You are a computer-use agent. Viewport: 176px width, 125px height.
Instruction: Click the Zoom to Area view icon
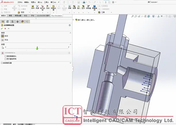(136, 16)
